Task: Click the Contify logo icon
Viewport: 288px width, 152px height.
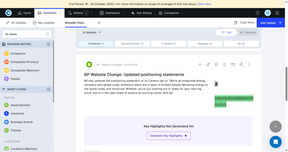Action: point(8,13)
